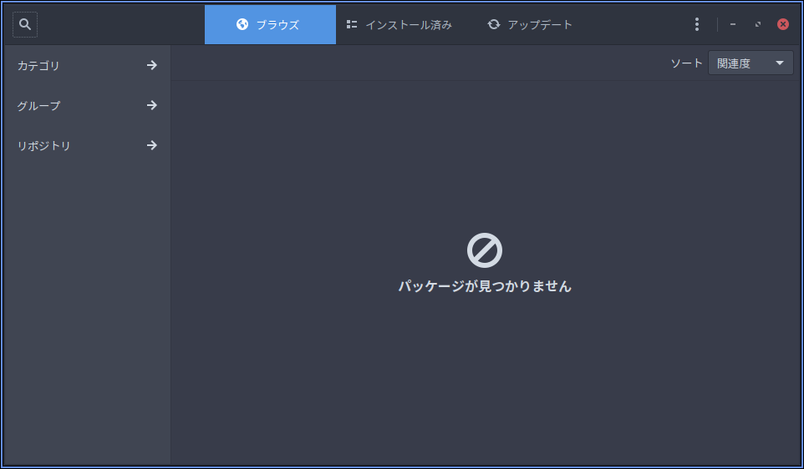Click the パッケージが見つかりません message
804x469 pixels.
485,286
